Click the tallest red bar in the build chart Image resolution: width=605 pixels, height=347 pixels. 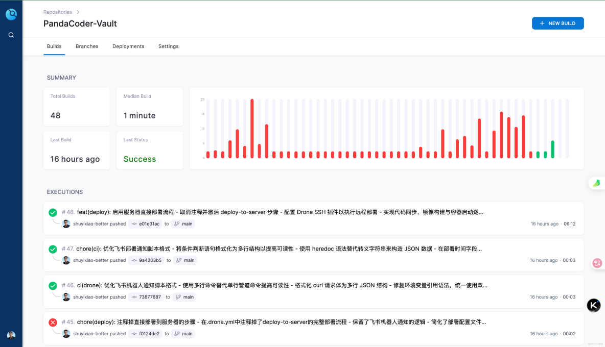252,128
